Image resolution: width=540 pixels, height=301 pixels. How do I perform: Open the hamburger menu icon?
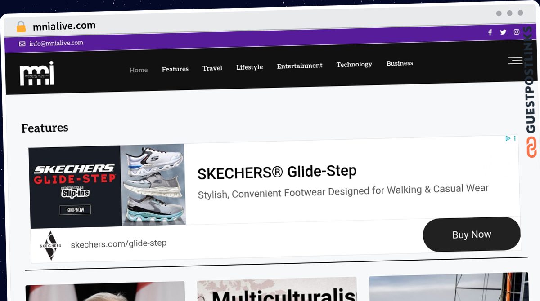coord(515,61)
